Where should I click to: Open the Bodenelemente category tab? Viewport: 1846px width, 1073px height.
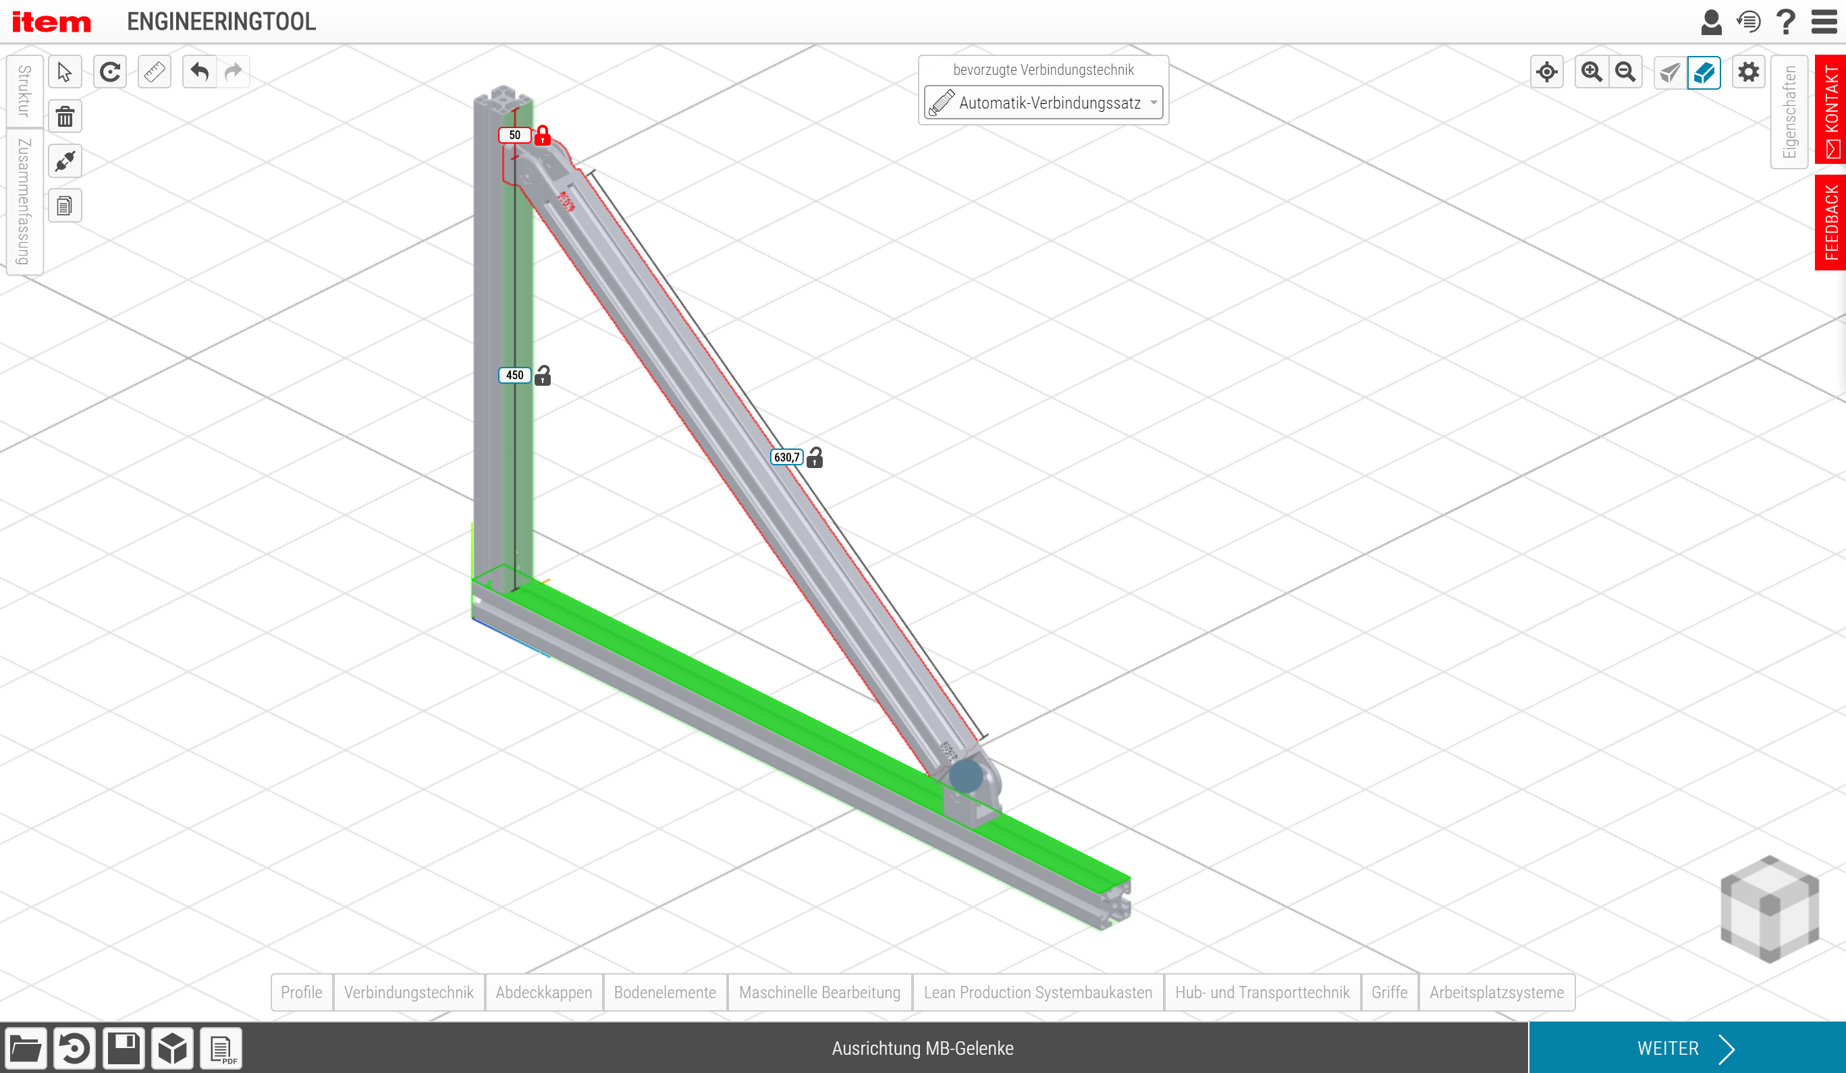tap(664, 993)
